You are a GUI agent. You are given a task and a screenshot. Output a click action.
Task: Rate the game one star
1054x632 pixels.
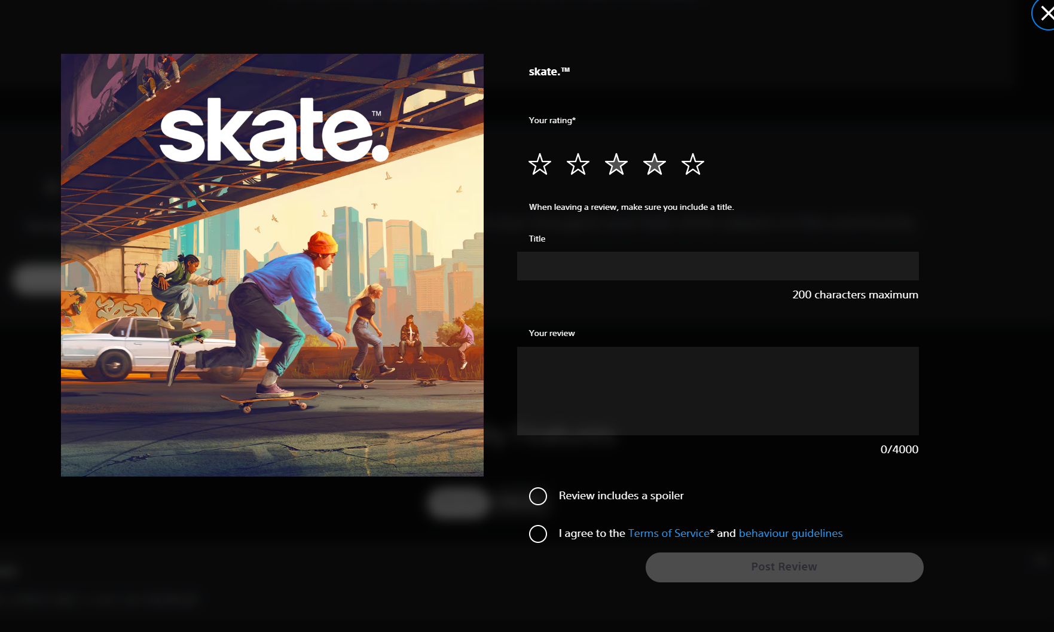pos(539,164)
